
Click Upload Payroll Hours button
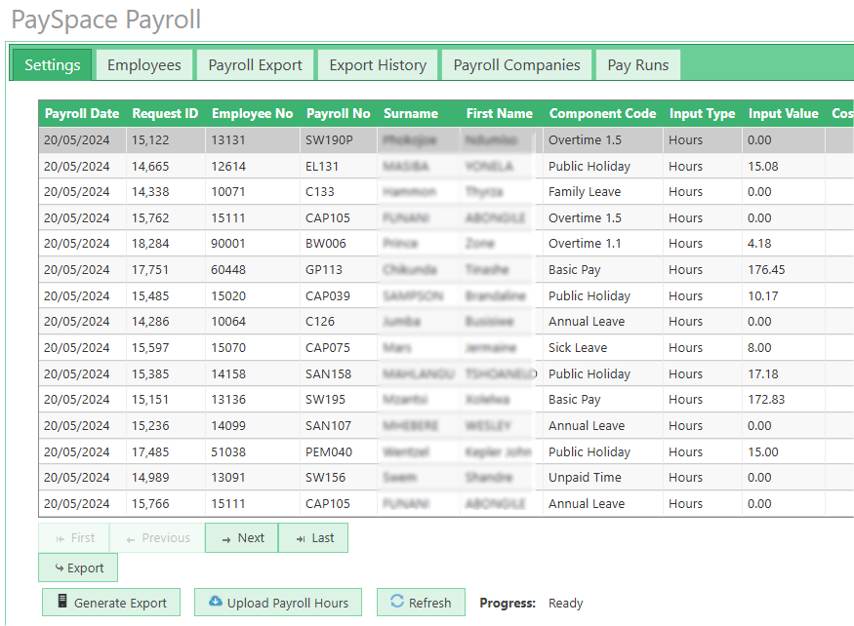[x=278, y=602]
